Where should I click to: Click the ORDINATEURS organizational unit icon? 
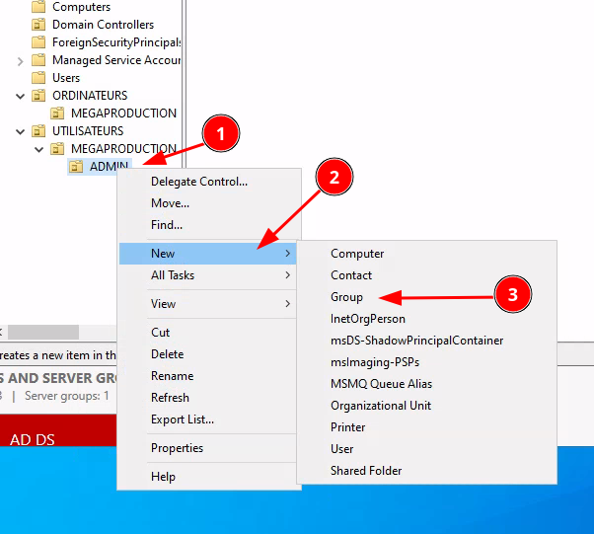[x=39, y=96]
